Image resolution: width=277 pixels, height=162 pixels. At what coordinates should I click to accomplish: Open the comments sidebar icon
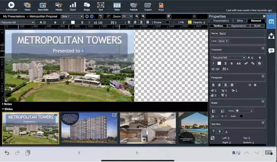click(x=271, y=51)
